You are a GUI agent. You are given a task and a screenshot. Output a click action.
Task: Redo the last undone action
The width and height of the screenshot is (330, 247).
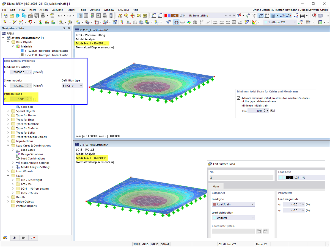[69, 16]
